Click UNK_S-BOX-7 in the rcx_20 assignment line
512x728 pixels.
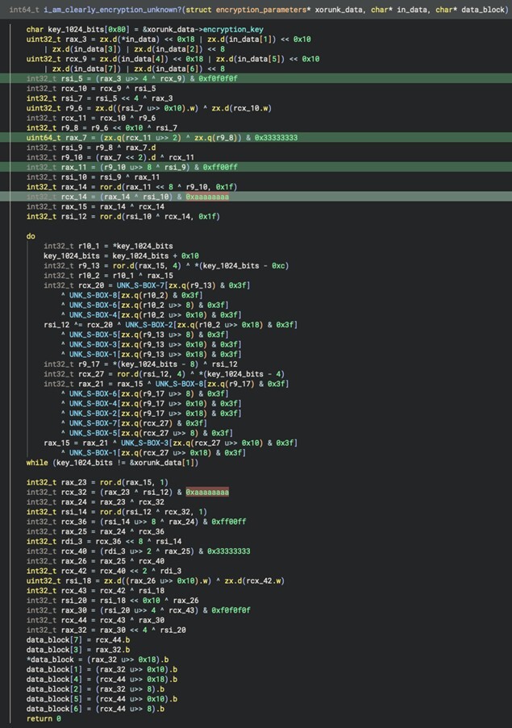(140, 285)
